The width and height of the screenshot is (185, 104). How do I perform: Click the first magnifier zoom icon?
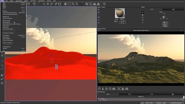pyautogui.click(x=73, y=4)
